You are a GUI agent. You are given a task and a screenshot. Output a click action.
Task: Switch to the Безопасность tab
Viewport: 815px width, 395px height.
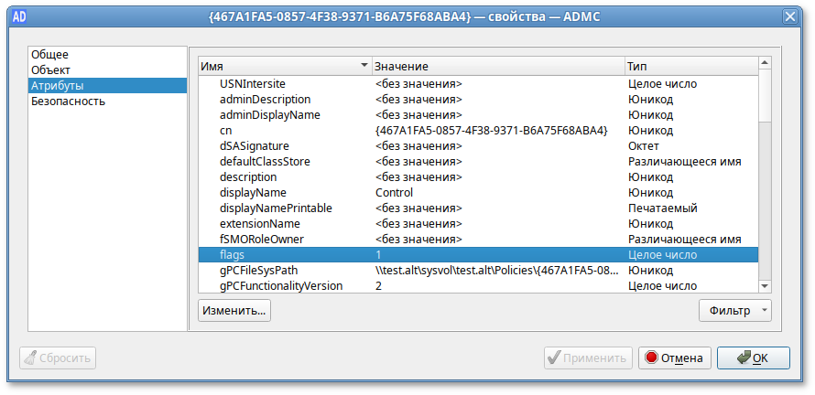(107, 101)
